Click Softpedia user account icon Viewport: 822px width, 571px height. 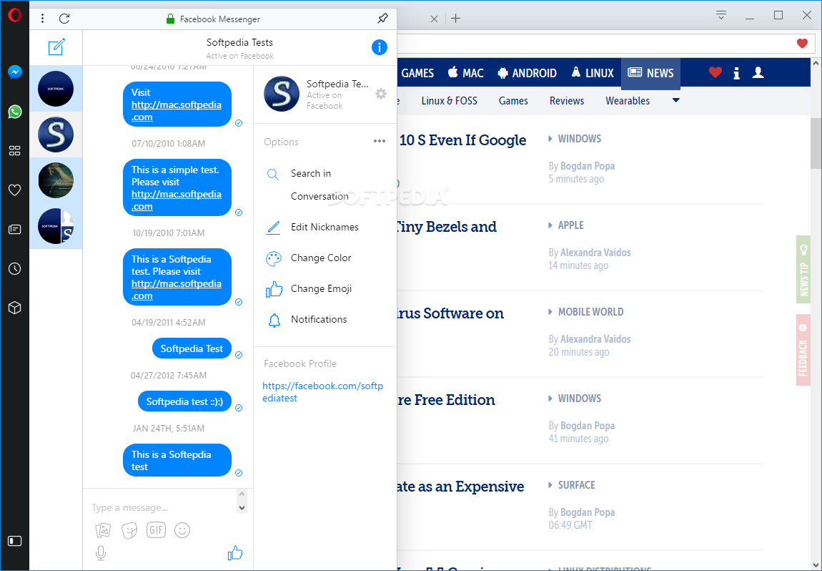tap(758, 72)
